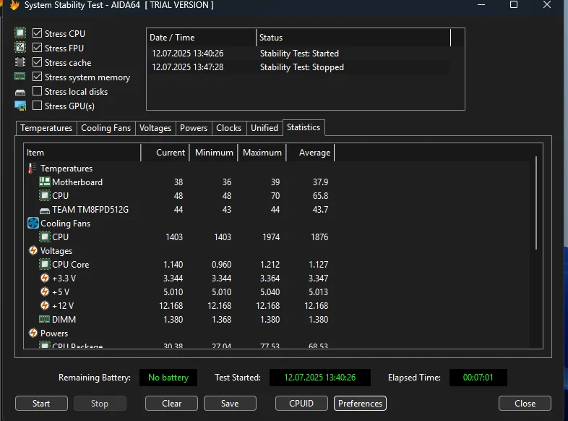Image resolution: width=568 pixels, height=421 pixels.
Task: Click the Stress system memory RAM icon
Action: 20,76
